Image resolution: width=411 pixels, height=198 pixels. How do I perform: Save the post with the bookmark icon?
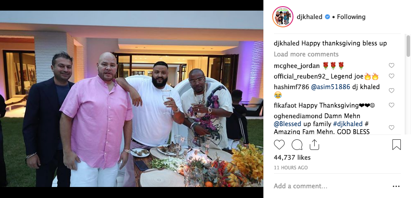tap(396, 144)
